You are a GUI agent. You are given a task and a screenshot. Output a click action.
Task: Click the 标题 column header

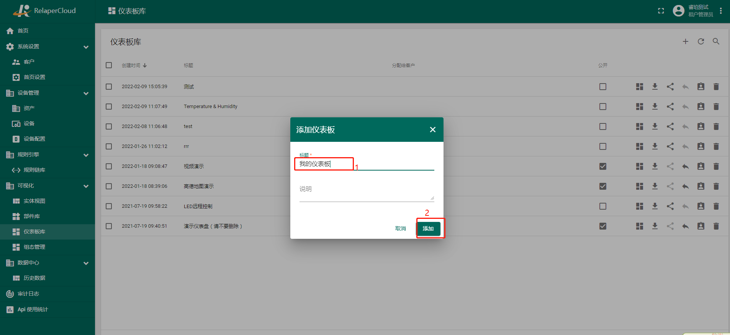click(x=188, y=66)
